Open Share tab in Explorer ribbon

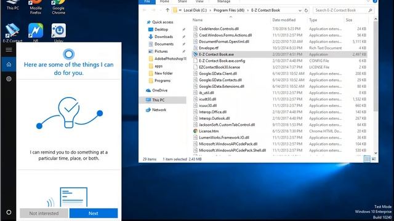[x=182, y=1]
